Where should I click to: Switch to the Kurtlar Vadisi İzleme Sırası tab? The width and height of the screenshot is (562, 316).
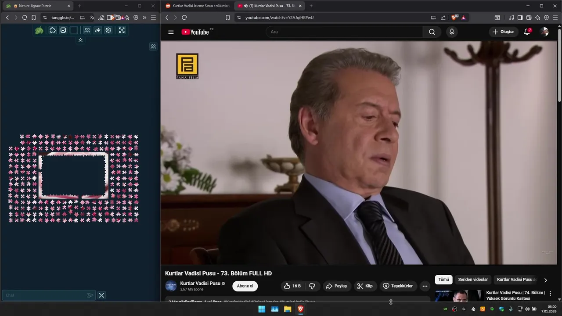[197, 6]
